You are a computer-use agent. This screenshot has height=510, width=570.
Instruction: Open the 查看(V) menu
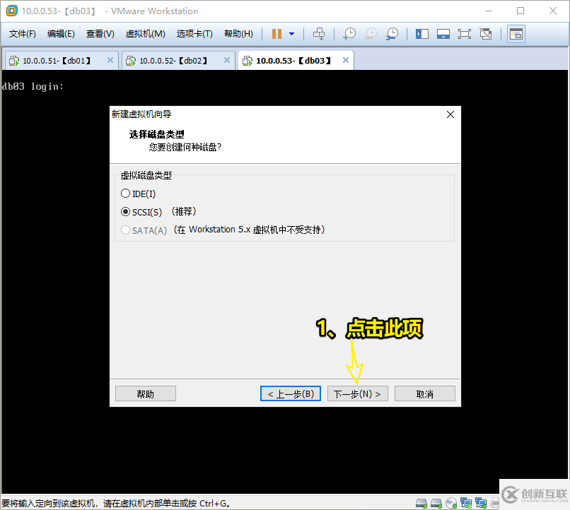[x=100, y=34]
